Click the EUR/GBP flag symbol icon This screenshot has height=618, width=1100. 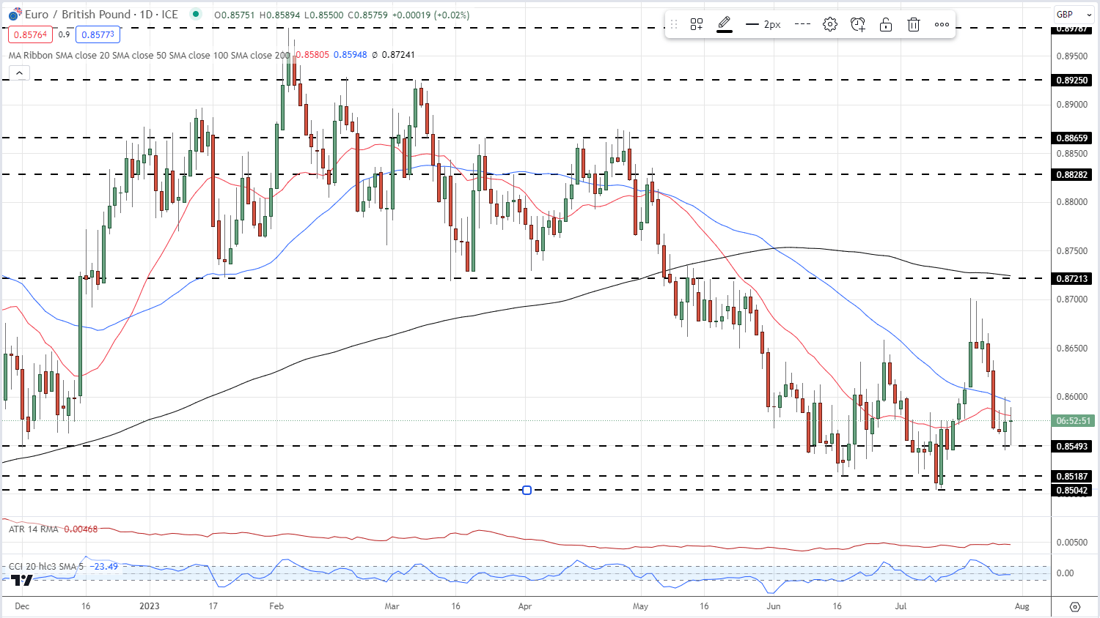tap(15, 15)
